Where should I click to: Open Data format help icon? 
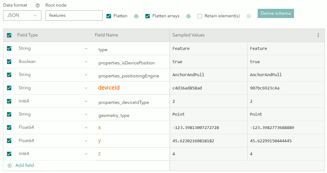[38, 6]
